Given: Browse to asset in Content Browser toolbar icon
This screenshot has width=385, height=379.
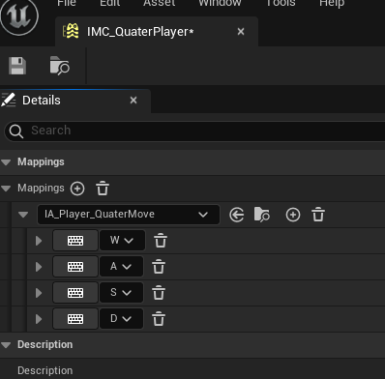Looking at the screenshot, I should [x=59, y=66].
